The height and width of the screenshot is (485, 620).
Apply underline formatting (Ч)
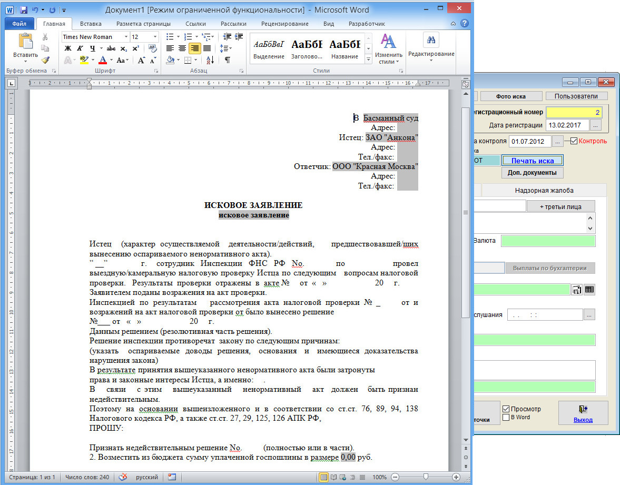tap(92, 48)
